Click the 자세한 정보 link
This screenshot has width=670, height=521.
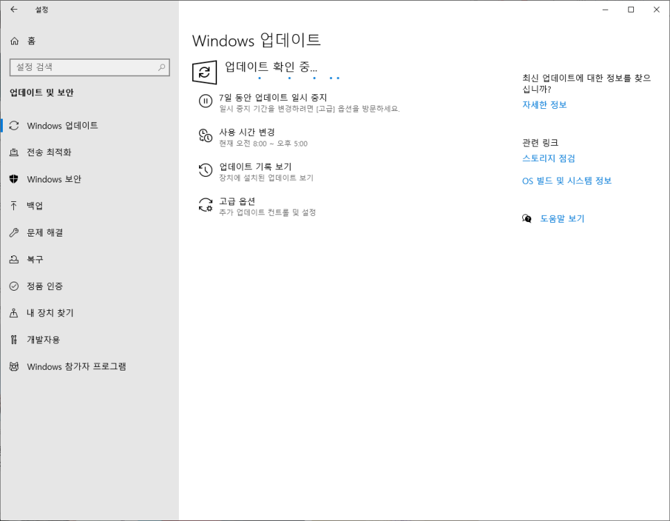pyautogui.click(x=544, y=105)
